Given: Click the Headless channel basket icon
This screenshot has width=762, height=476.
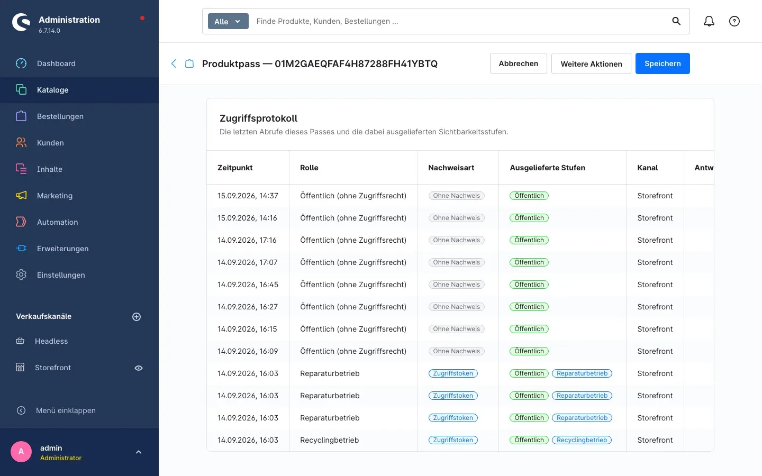Looking at the screenshot, I should [20, 341].
